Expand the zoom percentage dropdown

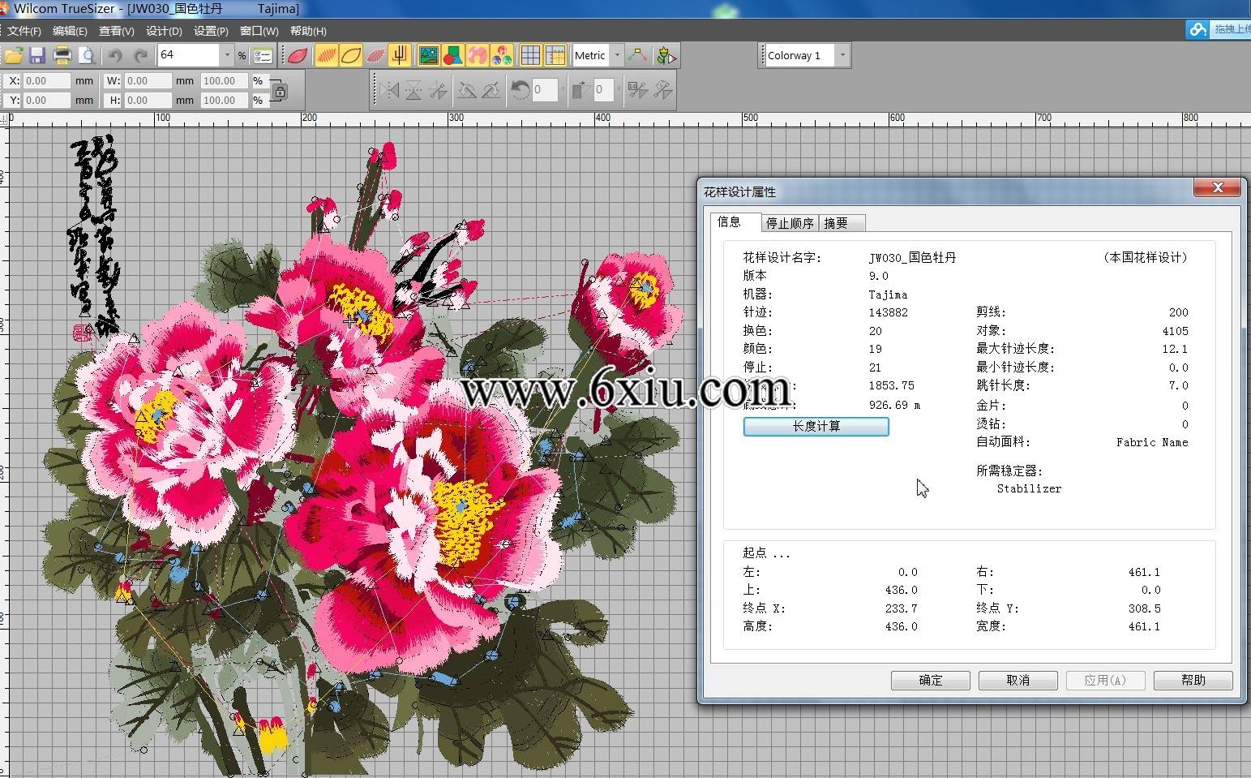pyautogui.click(x=227, y=55)
